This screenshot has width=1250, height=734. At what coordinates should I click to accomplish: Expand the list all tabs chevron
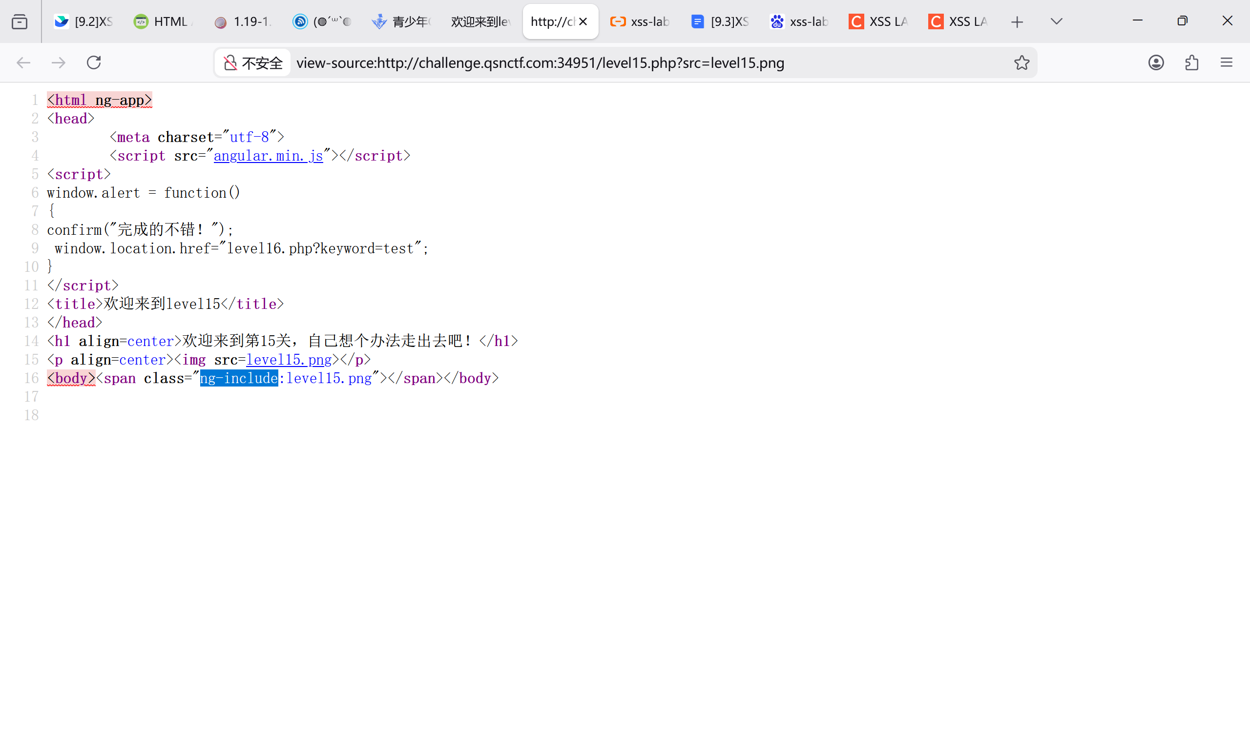(x=1057, y=21)
